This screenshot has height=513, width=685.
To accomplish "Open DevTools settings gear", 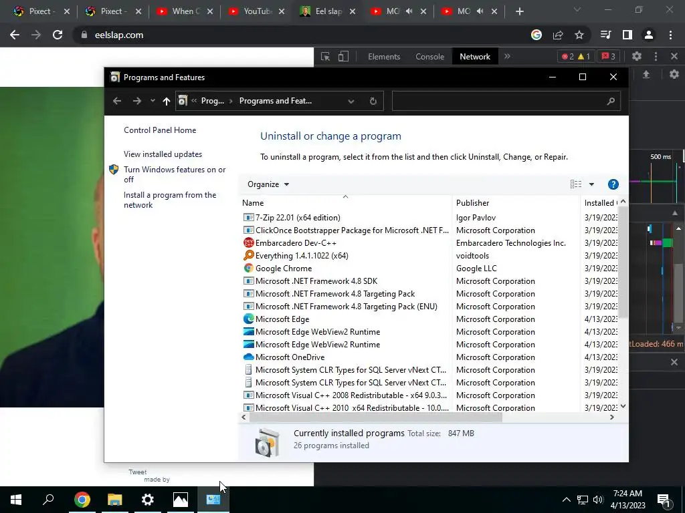I will pyautogui.click(x=637, y=56).
